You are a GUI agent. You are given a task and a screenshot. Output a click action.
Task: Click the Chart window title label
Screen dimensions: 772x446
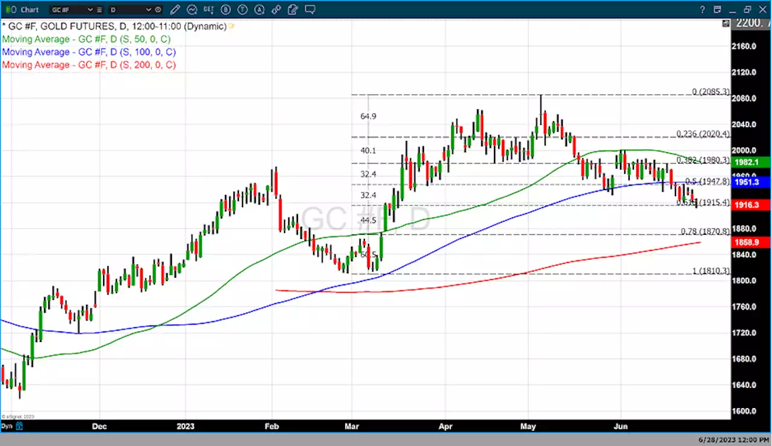point(29,10)
